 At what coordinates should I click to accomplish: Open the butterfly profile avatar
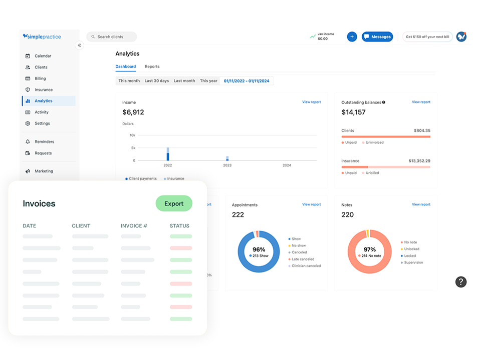point(461,36)
